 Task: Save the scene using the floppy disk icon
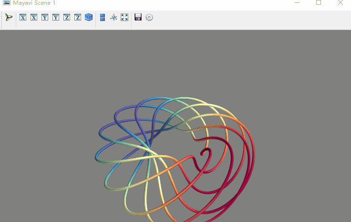coord(138,17)
